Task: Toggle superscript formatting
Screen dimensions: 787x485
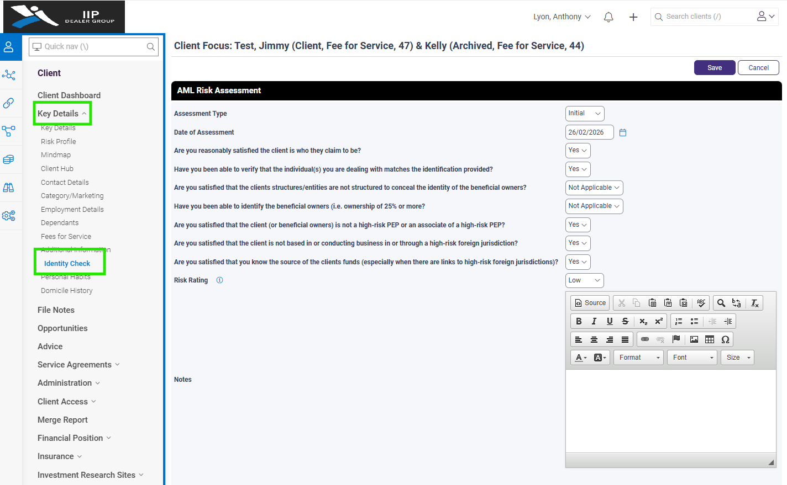Action: 659,321
